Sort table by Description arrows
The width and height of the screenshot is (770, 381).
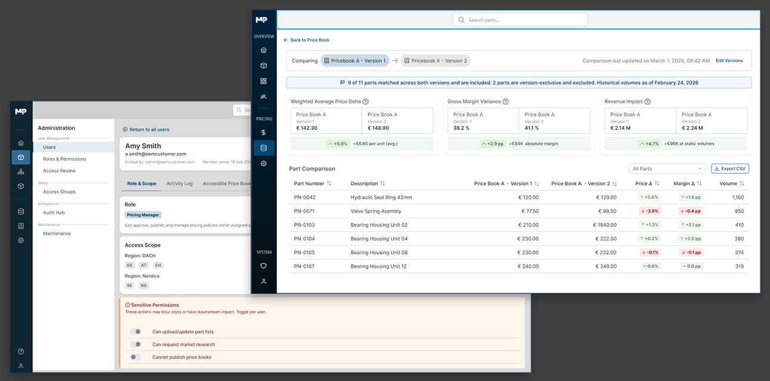pyautogui.click(x=383, y=184)
